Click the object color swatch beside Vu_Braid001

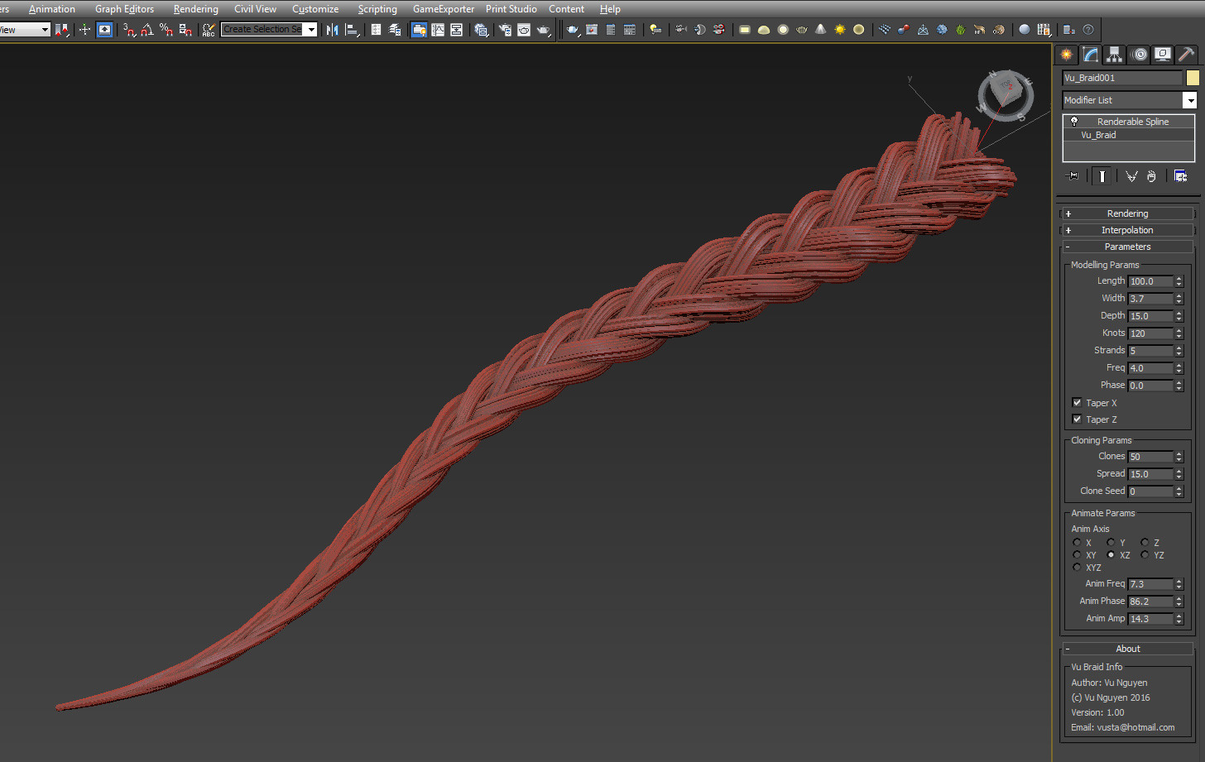(1193, 77)
